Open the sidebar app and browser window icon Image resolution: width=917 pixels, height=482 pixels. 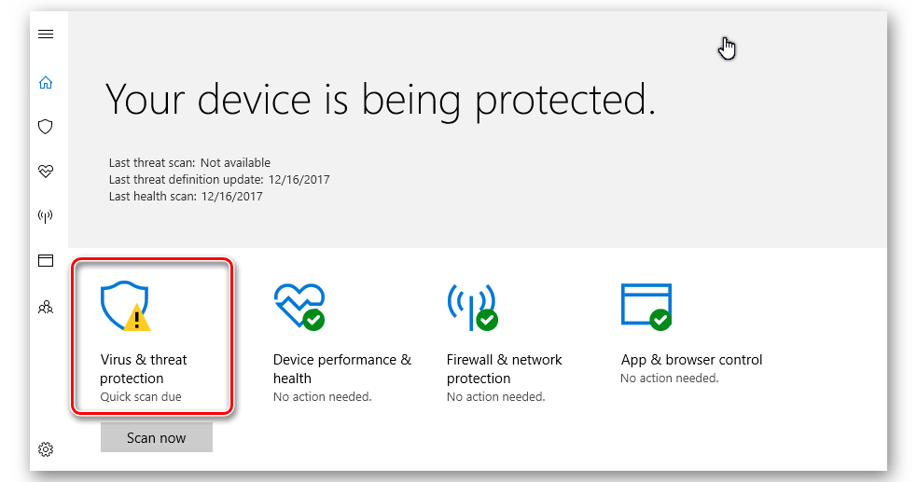pyautogui.click(x=46, y=260)
